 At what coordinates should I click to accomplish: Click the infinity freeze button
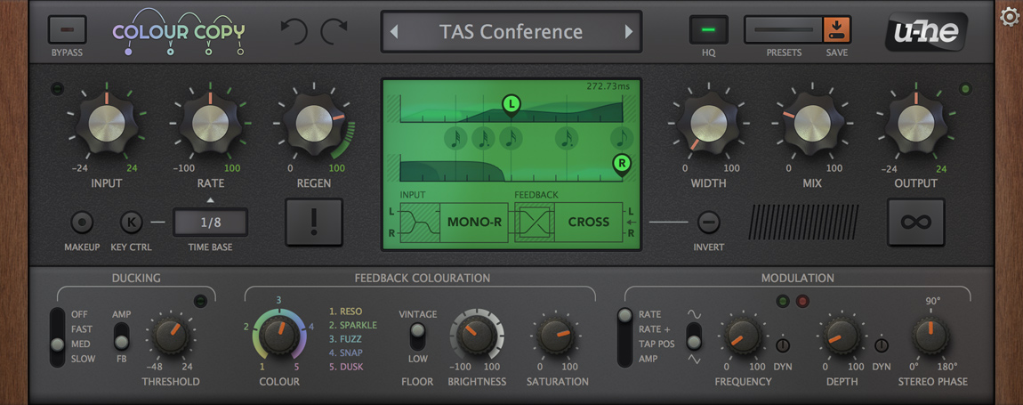pos(915,223)
